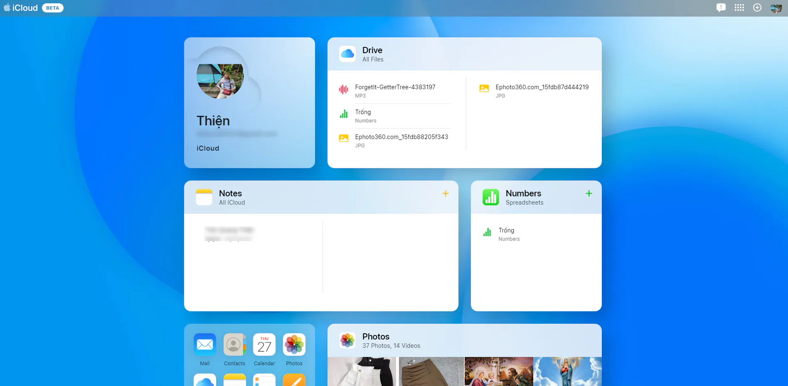Image resolution: width=788 pixels, height=386 pixels.
Task: Launch the Mail app
Action: click(205, 349)
